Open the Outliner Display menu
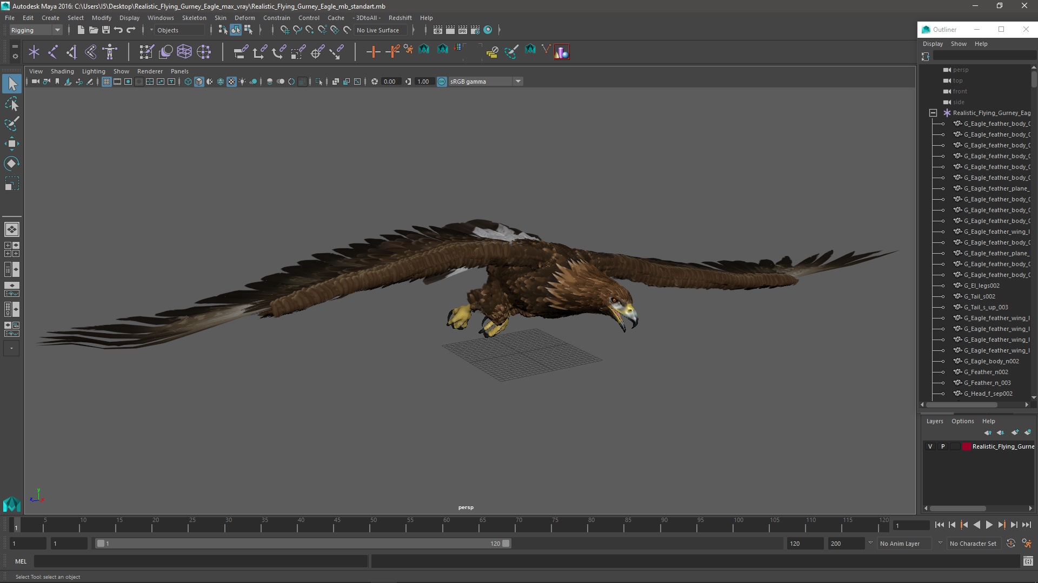The width and height of the screenshot is (1038, 583). pos(933,44)
